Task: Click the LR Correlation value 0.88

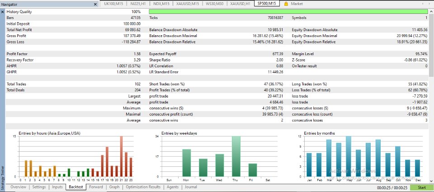Action: [x=280, y=66]
